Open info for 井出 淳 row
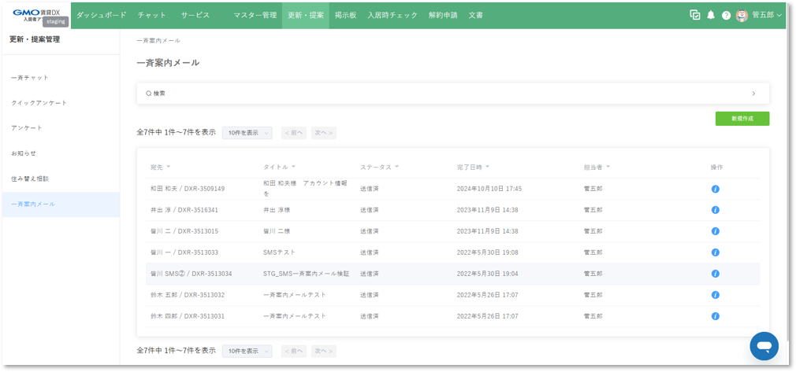 (716, 210)
